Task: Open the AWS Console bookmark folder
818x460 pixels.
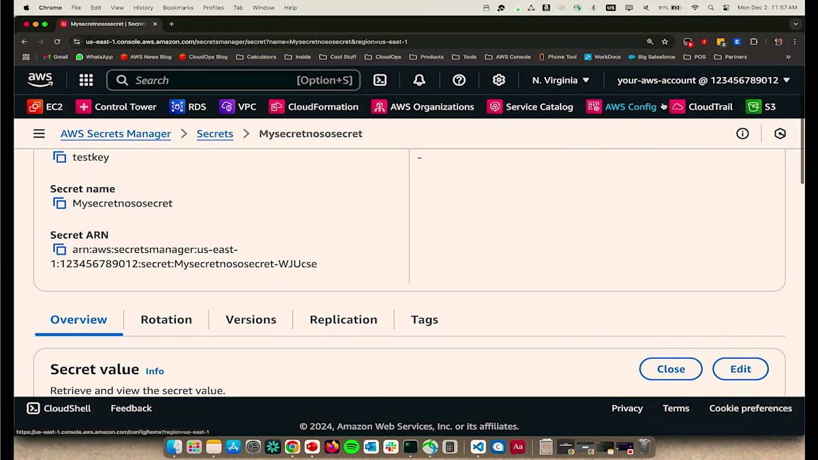Action: 508,57
